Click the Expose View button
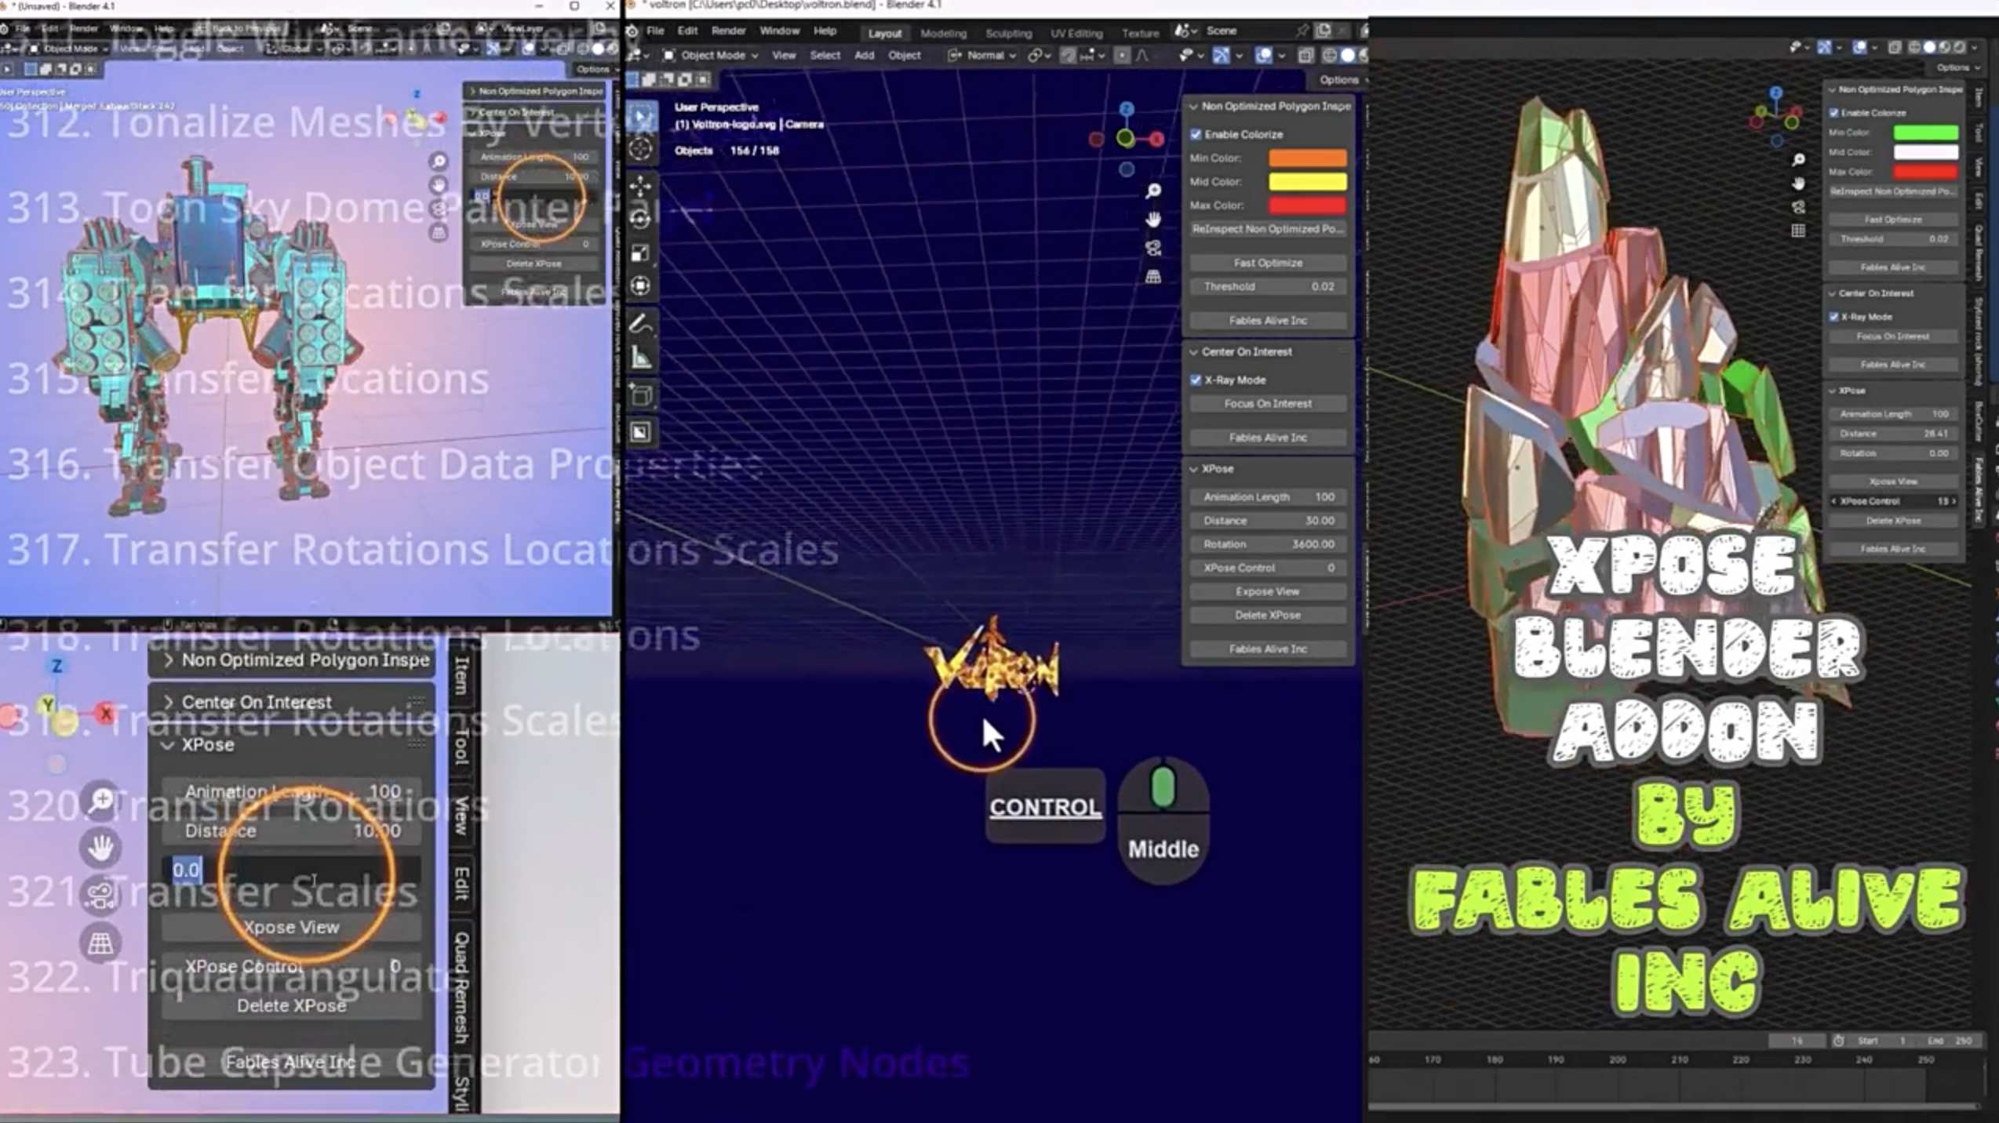The height and width of the screenshot is (1123, 1999). pos(1267,591)
